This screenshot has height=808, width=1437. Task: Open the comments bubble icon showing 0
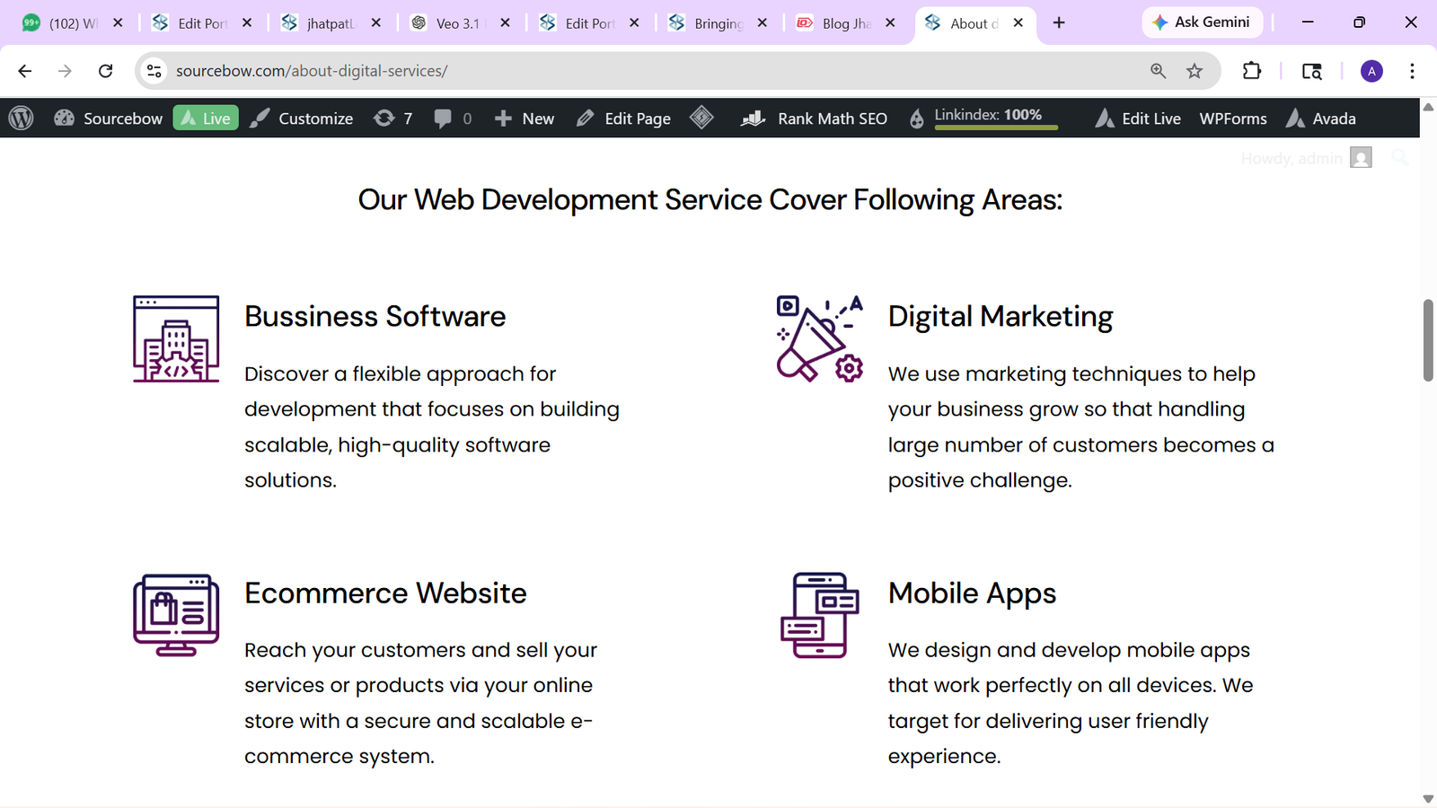[x=453, y=119]
